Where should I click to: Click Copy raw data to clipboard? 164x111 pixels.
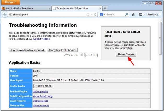(x=27, y=50)
